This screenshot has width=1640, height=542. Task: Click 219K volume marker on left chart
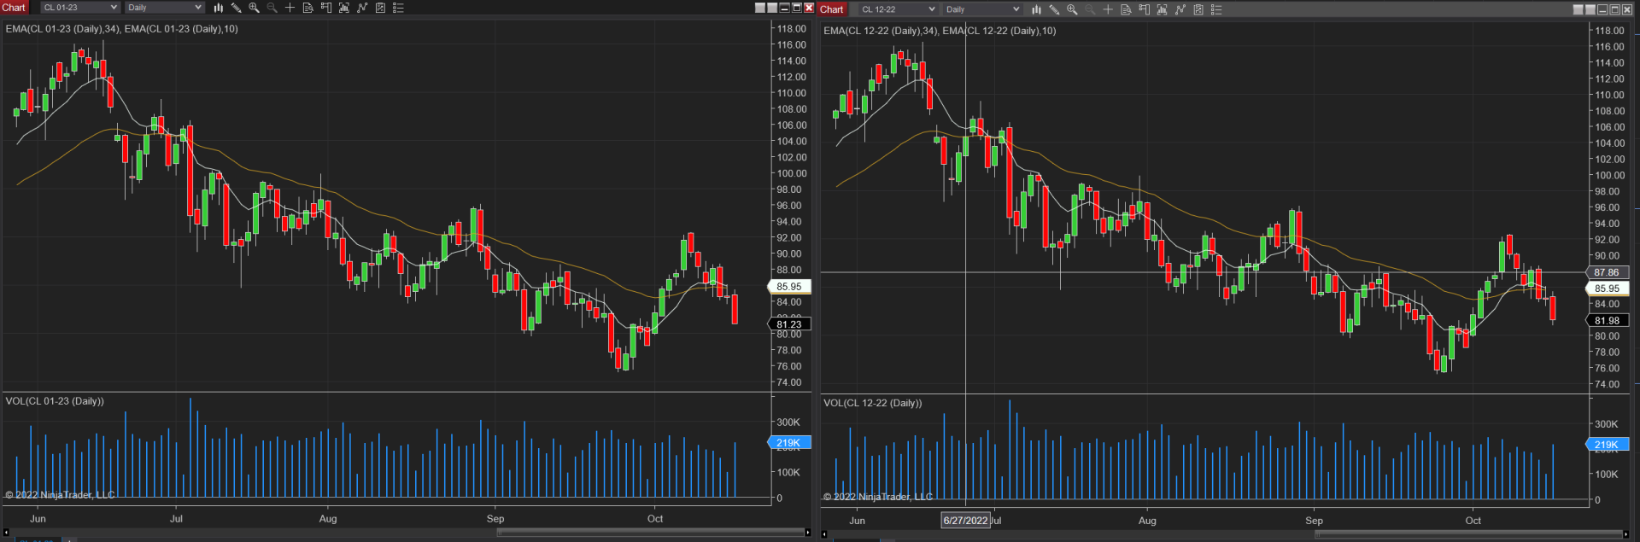tap(789, 443)
